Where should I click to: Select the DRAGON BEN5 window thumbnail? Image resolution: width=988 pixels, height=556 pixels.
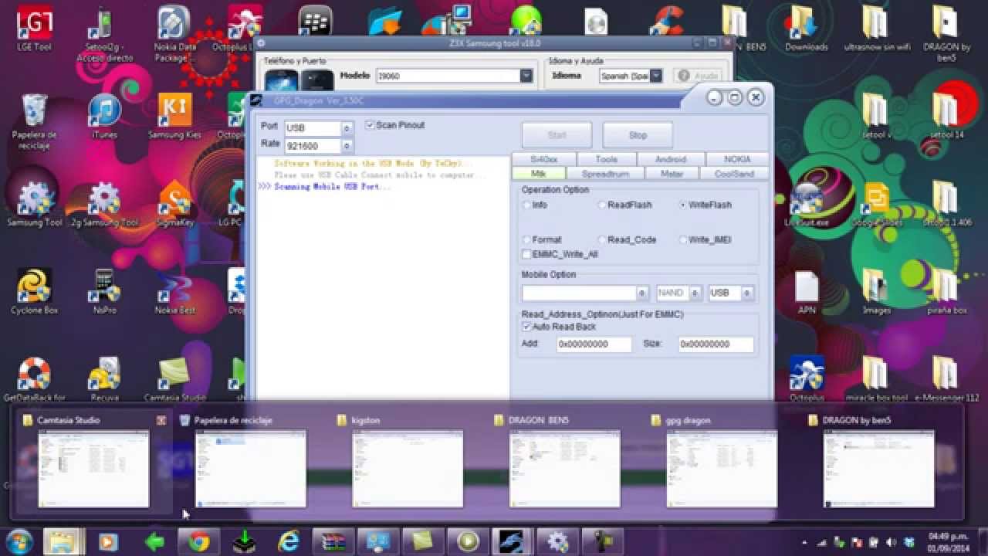(x=565, y=469)
